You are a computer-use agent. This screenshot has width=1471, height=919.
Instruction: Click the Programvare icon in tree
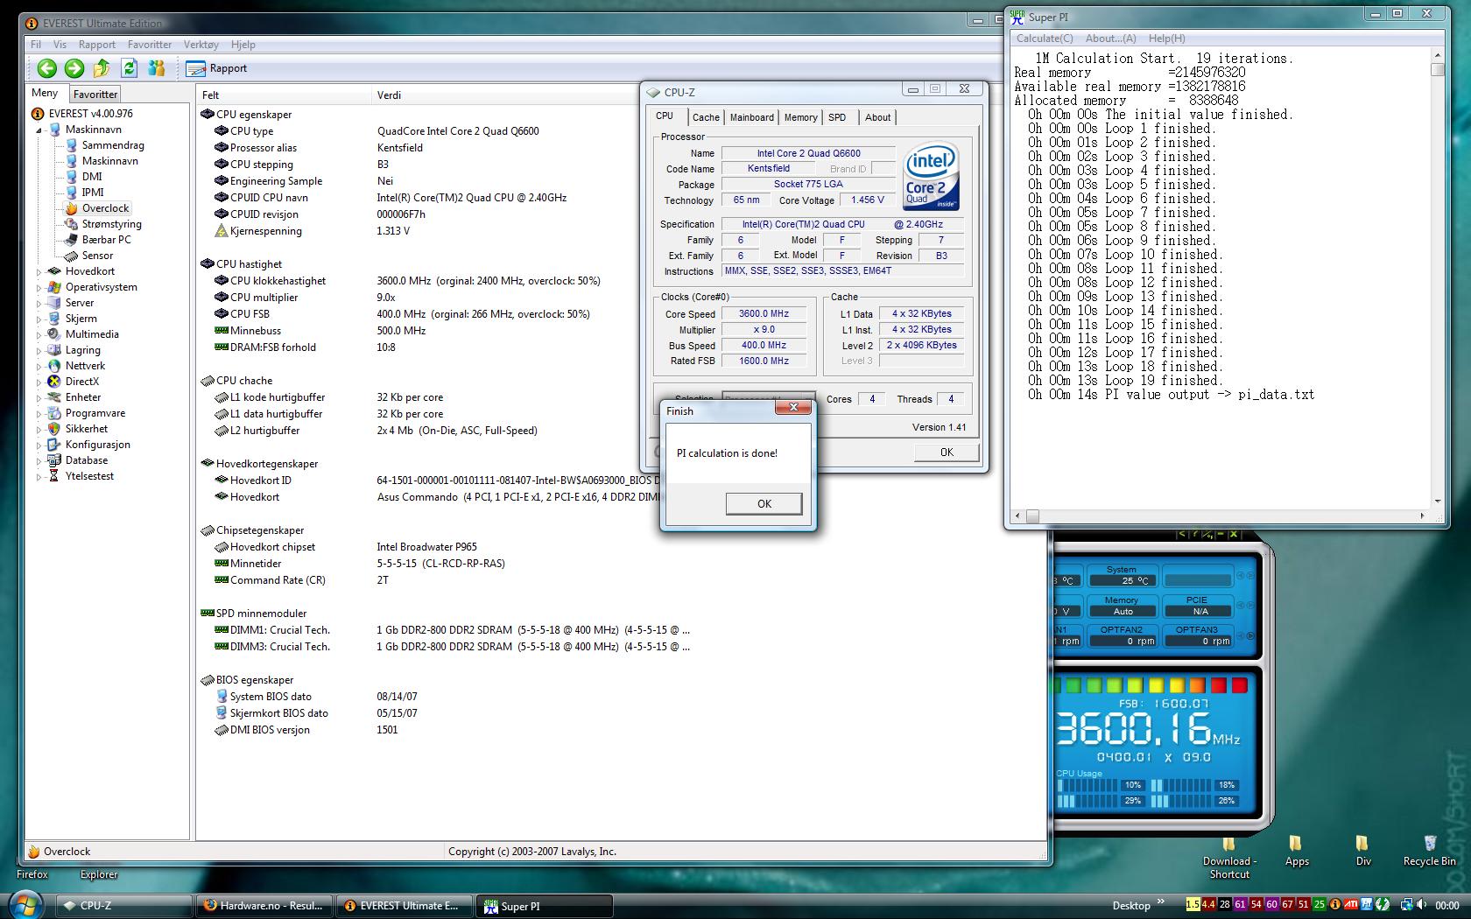[54, 413]
